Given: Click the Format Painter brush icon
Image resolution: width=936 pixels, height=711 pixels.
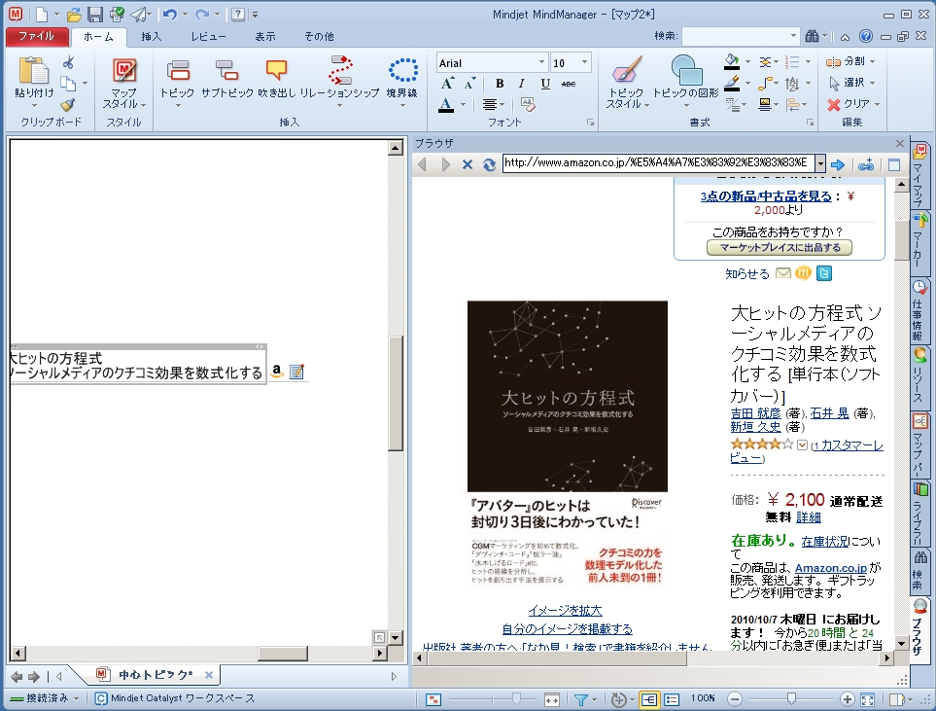Looking at the screenshot, I should pos(68,105).
